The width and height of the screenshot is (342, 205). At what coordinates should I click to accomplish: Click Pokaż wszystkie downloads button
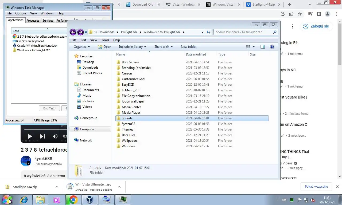pyautogui.click(x=316, y=187)
